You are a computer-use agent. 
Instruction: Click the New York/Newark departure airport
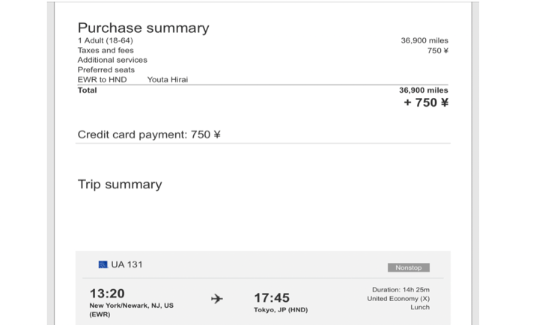tap(132, 310)
